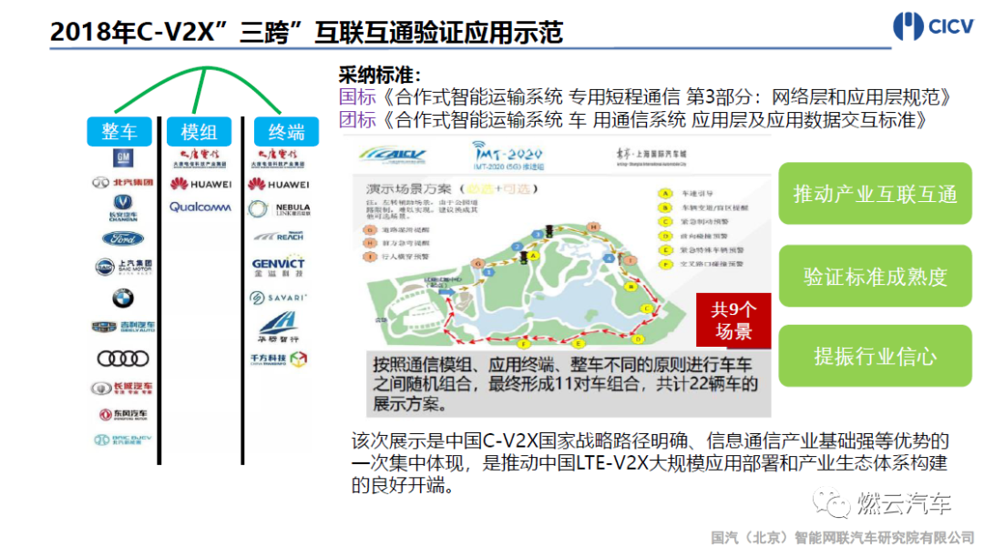
Task: Click legend entry C 紧急制动预警
Action: 693,222
